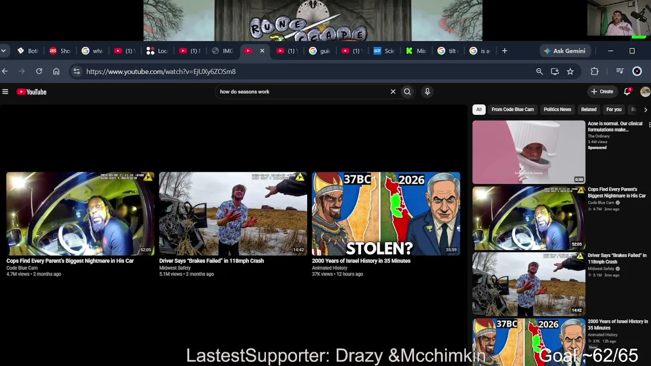Open 'Midwest Safety' channel under end-screen video
Image resolution: width=651 pixels, height=366 pixels.
(x=175, y=268)
